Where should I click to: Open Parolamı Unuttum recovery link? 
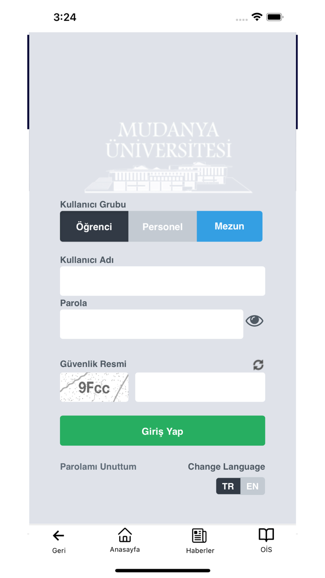tap(98, 466)
